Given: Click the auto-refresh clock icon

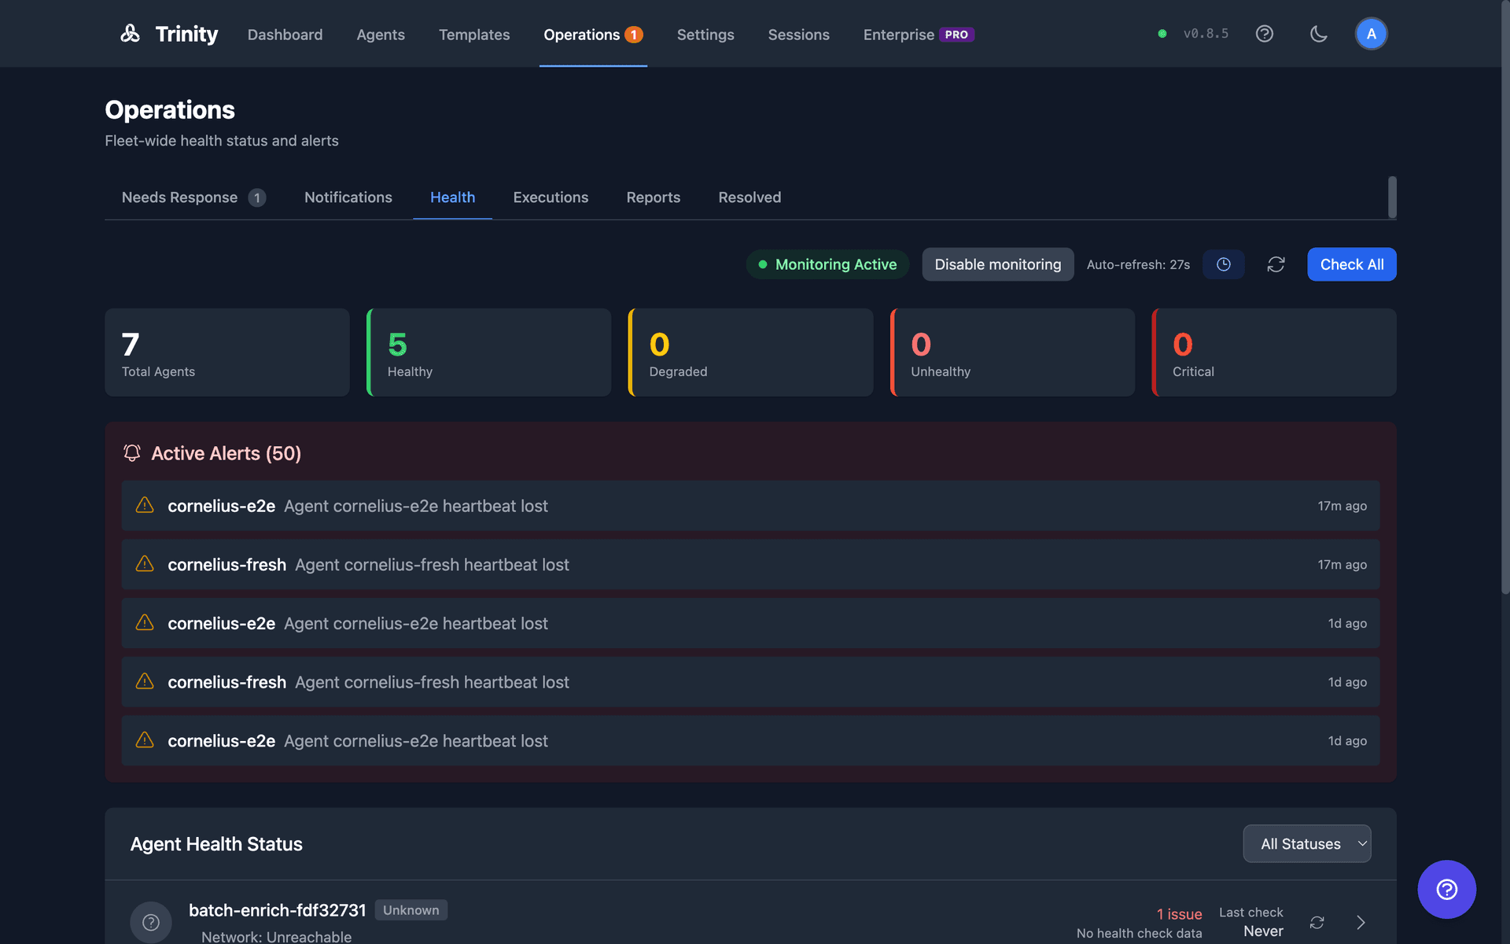Looking at the screenshot, I should point(1224,264).
